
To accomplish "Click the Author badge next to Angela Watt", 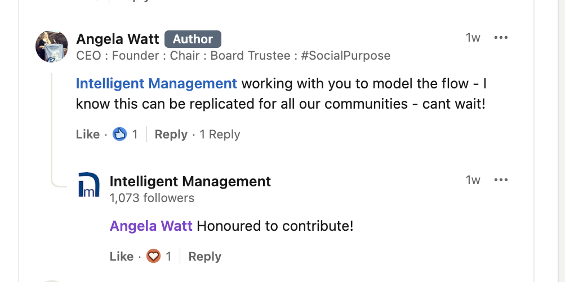I will point(193,39).
